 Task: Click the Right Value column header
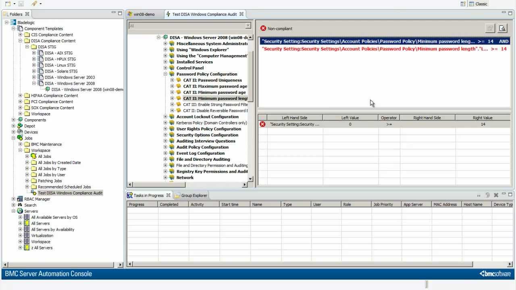pos(483,118)
